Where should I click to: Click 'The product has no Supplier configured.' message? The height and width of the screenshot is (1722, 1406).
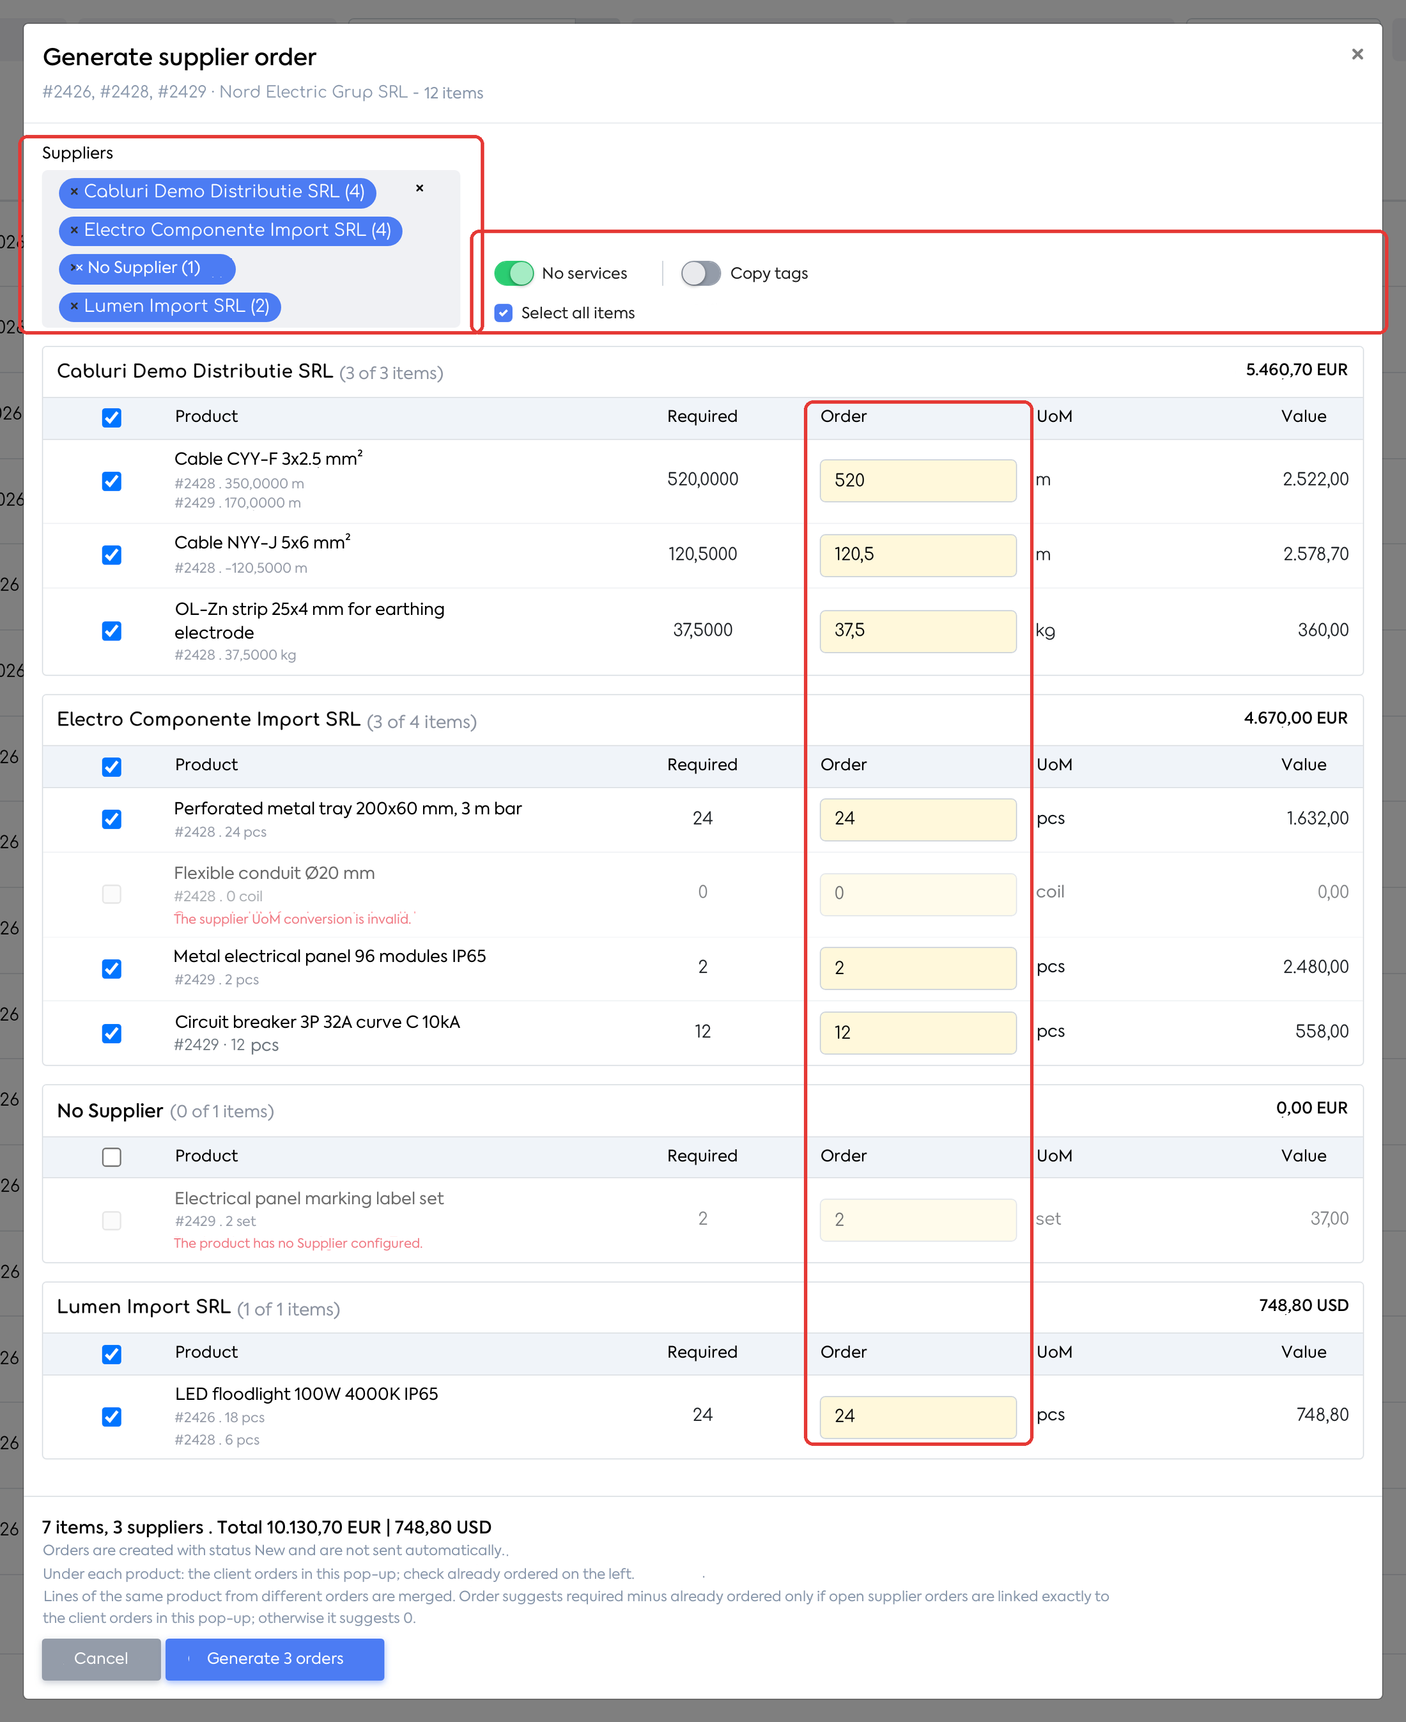(x=297, y=1243)
